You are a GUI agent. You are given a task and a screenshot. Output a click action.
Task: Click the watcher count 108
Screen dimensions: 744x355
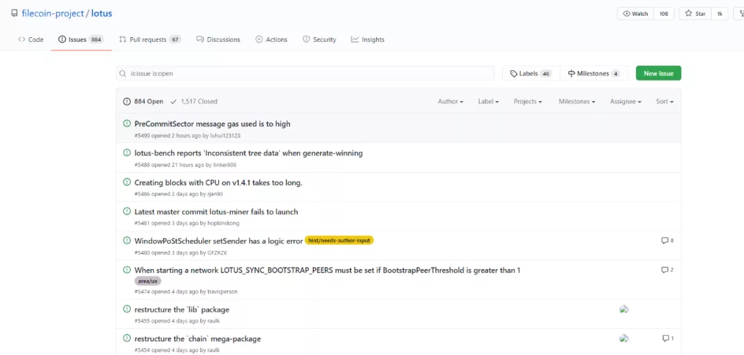[663, 14]
